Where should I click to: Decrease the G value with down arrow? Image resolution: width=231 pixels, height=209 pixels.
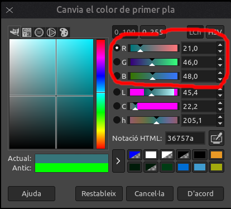220,65
